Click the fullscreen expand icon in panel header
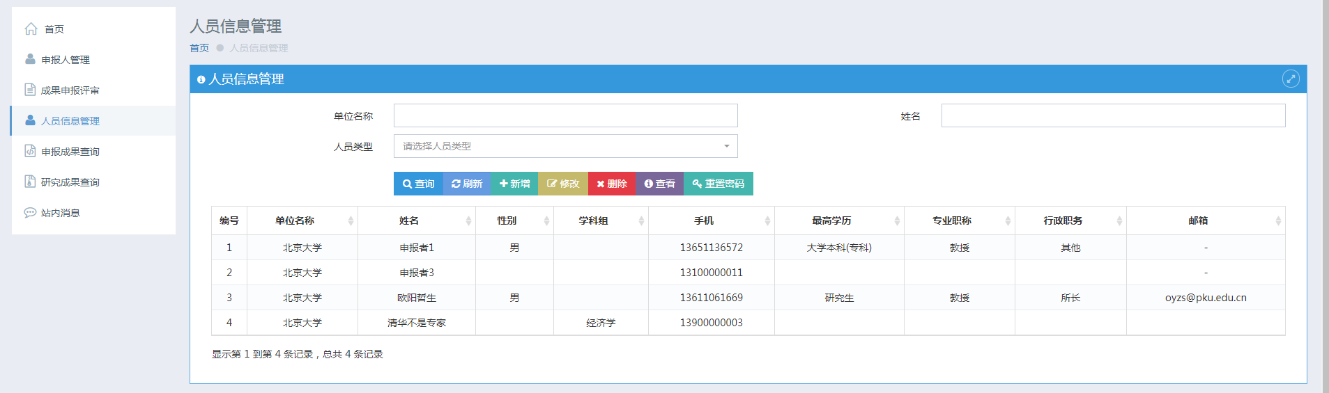The width and height of the screenshot is (1329, 393). coord(1291,79)
